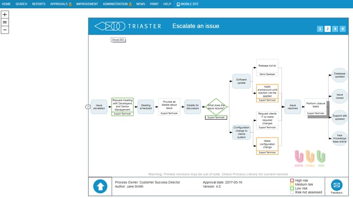Switch to page 3 of the process
The height and width of the screenshot is (198, 353).
335,29
